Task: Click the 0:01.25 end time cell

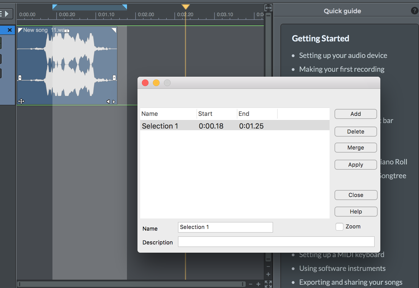Action: click(x=251, y=126)
